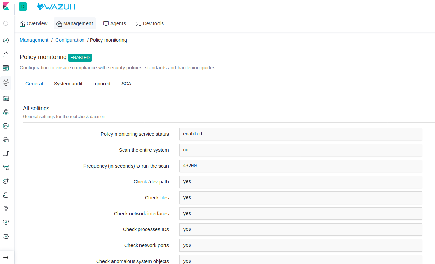Open the Ignored tab
This screenshot has height=264, width=435.
coord(102,84)
